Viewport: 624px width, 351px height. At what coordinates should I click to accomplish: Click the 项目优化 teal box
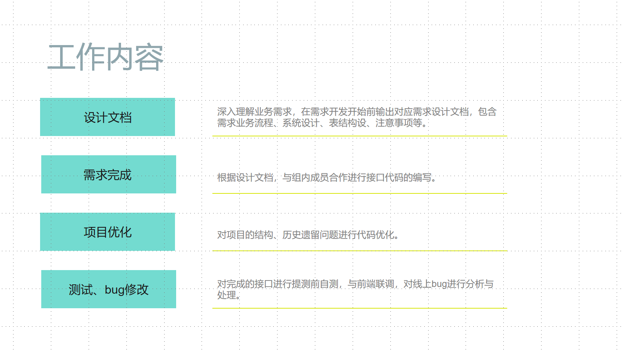click(108, 232)
